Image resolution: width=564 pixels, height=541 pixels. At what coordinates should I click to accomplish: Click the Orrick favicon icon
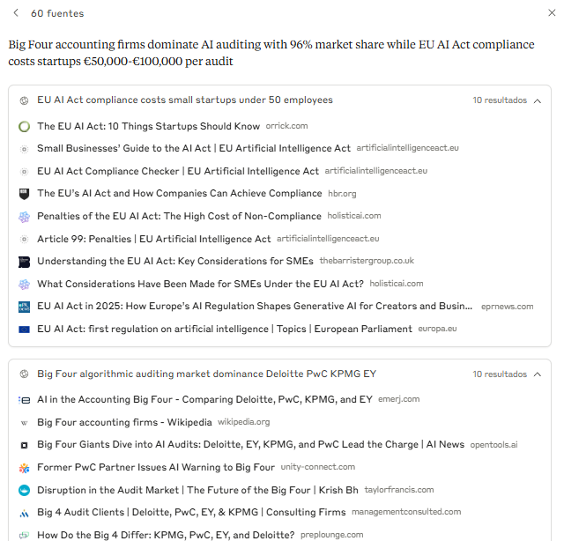click(25, 126)
